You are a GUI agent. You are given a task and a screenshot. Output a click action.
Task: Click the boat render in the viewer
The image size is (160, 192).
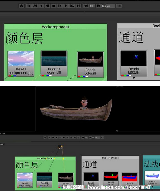point(76,109)
